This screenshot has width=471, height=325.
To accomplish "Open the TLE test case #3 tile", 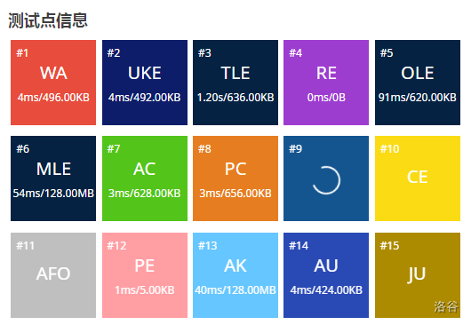I will 235,83.
